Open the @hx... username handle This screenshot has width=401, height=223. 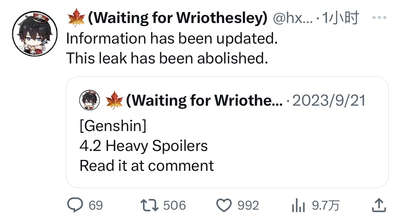pos(293,18)
